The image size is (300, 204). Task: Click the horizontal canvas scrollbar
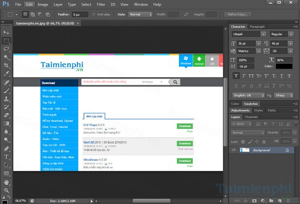[x=152, y=201]
